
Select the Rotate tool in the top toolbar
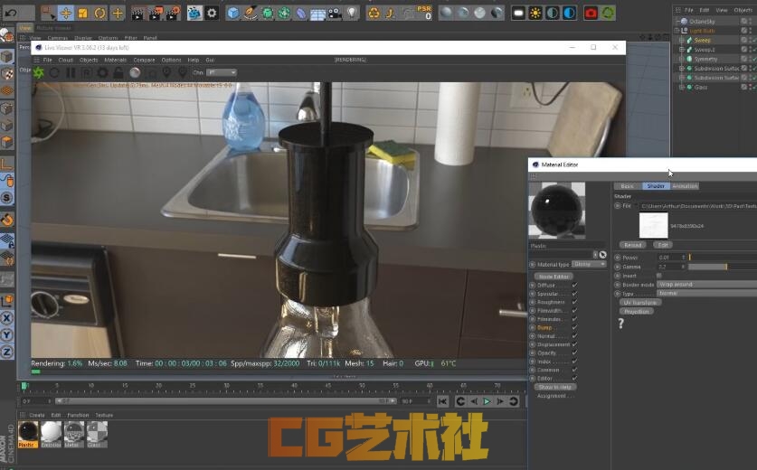[99, 13]
